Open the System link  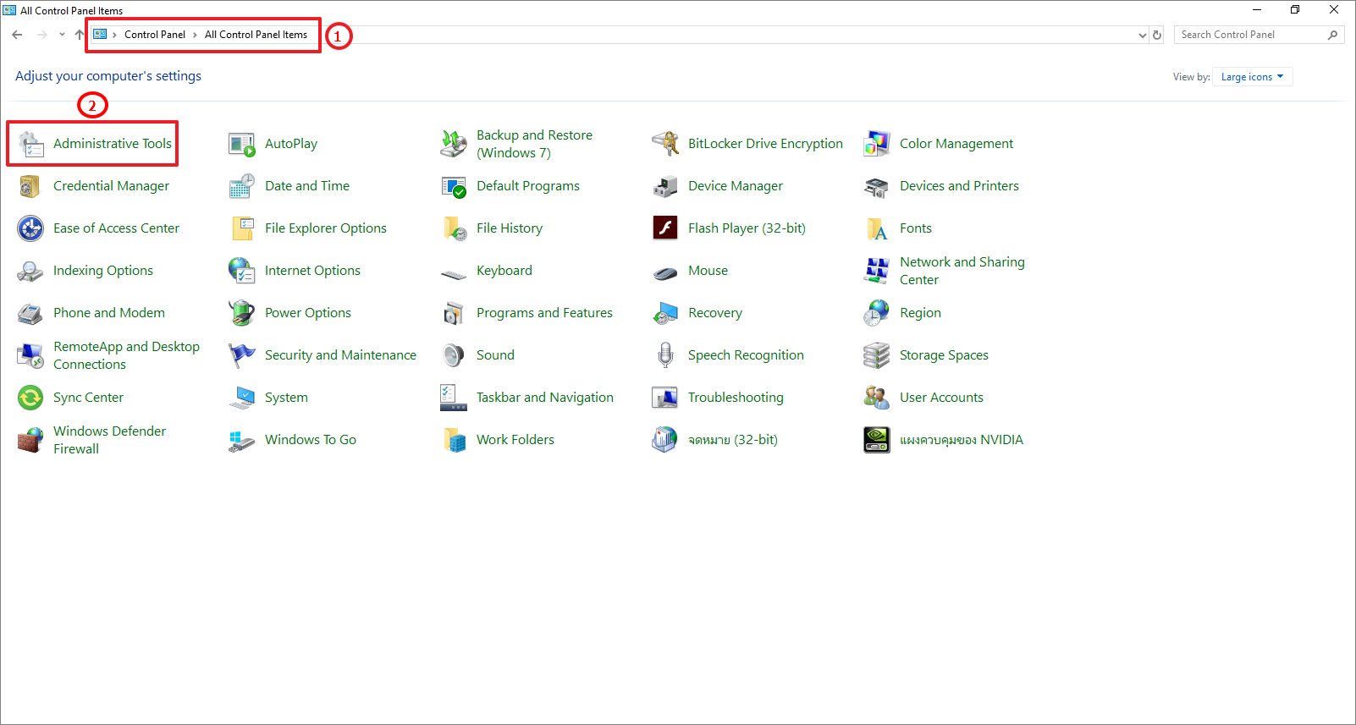click(286, 398)
